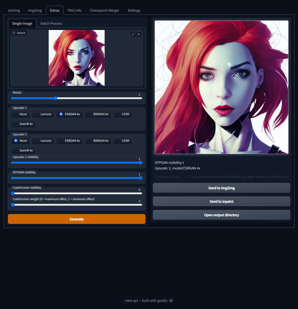Go to the Checkpoint Merger tab
This screenshot has width=298, height=309.
click(104, 10)
